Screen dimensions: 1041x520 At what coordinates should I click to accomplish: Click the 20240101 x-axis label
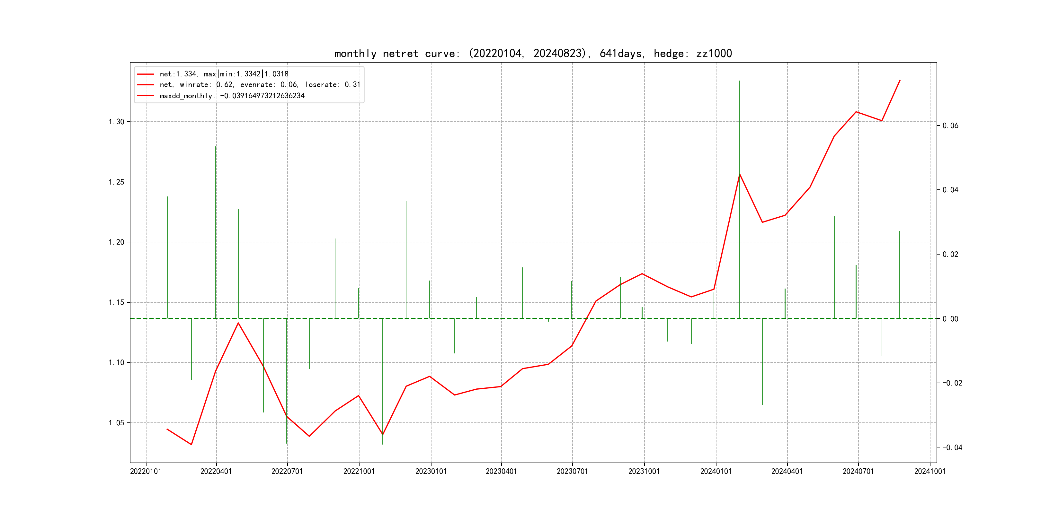pyautogui.click(x=716, y=471)
